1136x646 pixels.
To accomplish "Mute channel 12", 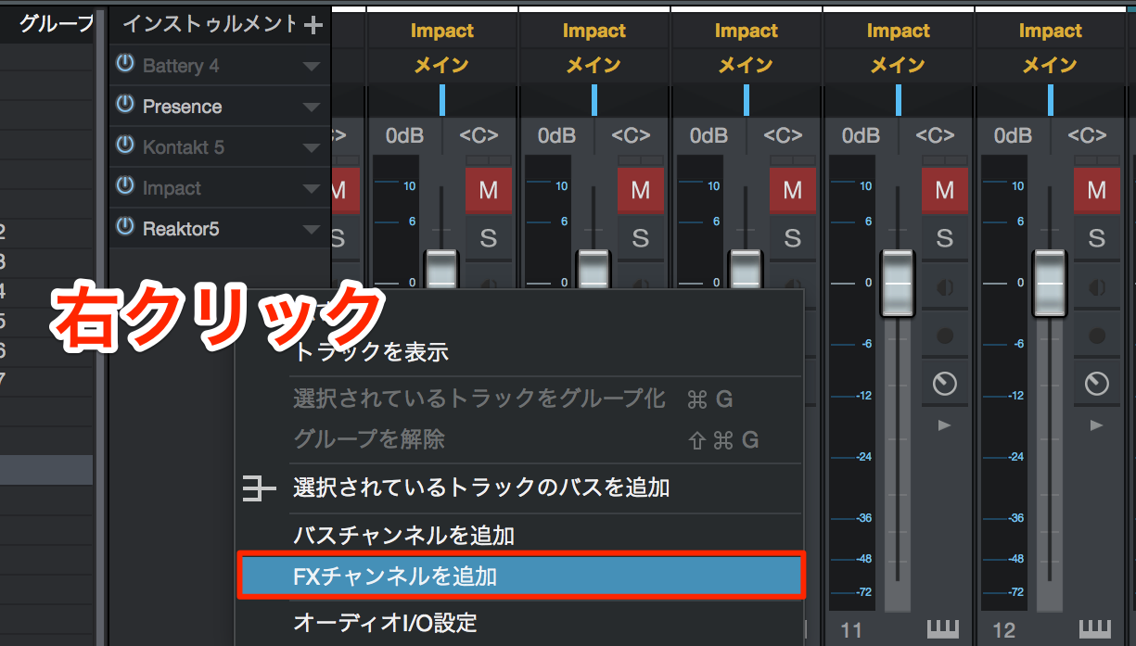I will (1096, 190).
